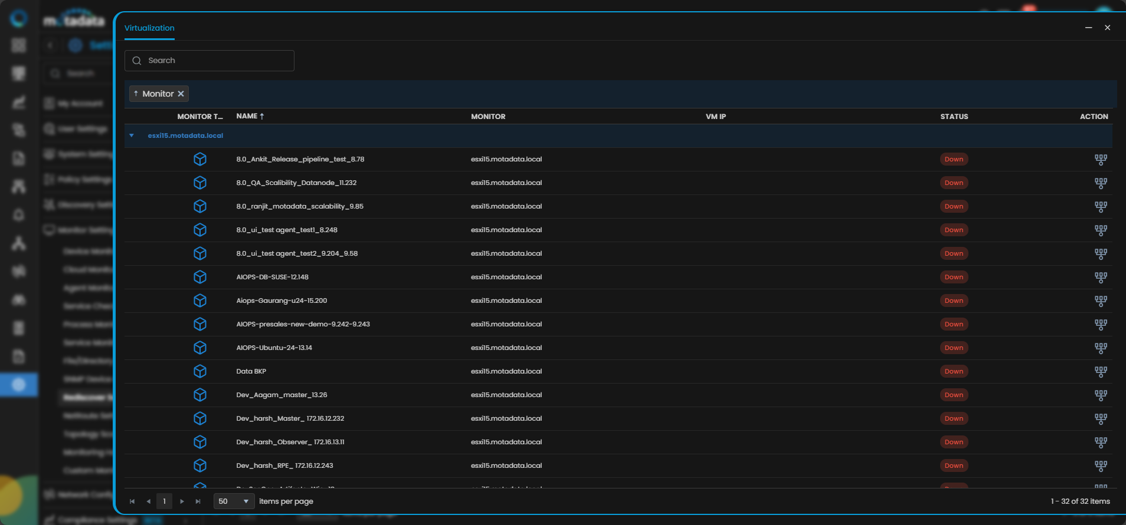Open the items per page dropdown
1126x525 pixels.
tap(234, 501)
